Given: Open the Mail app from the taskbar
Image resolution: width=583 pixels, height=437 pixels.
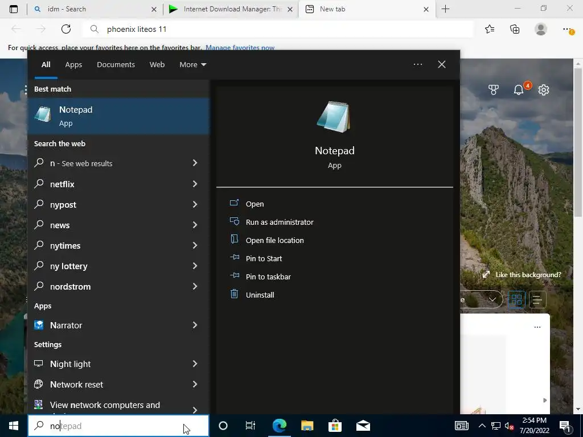Looking at the screenshot, I should pyautogui.click(x=363, y=426).
